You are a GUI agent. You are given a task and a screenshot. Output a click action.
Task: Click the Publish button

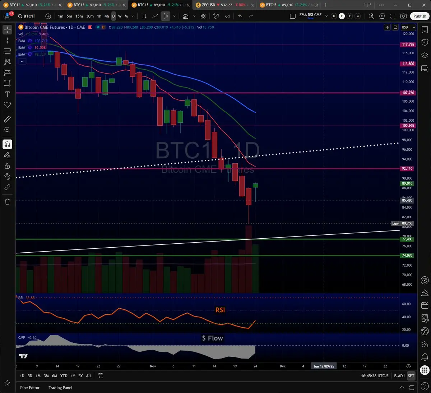pyautogui.click(x=420, y=16)
